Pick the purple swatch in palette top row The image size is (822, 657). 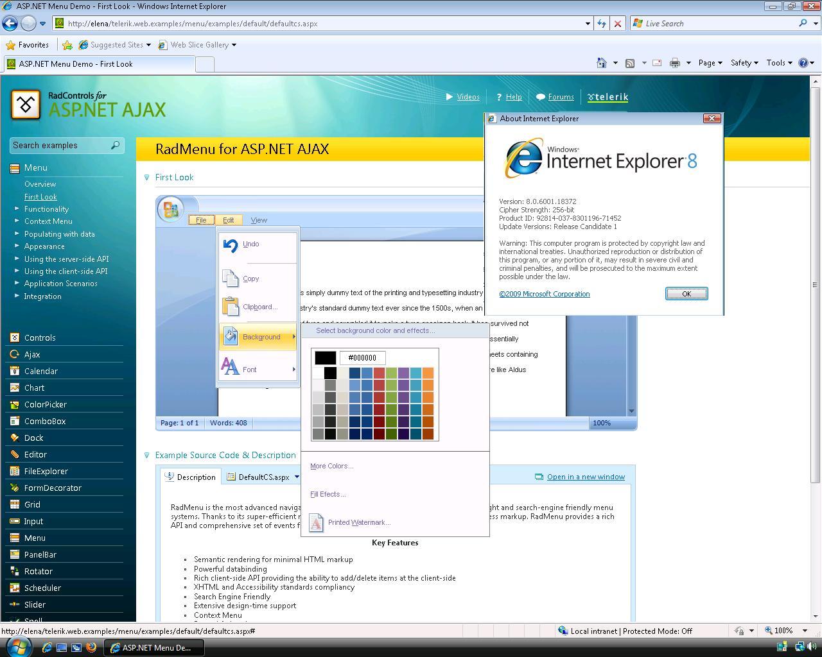tap(403, 373)
